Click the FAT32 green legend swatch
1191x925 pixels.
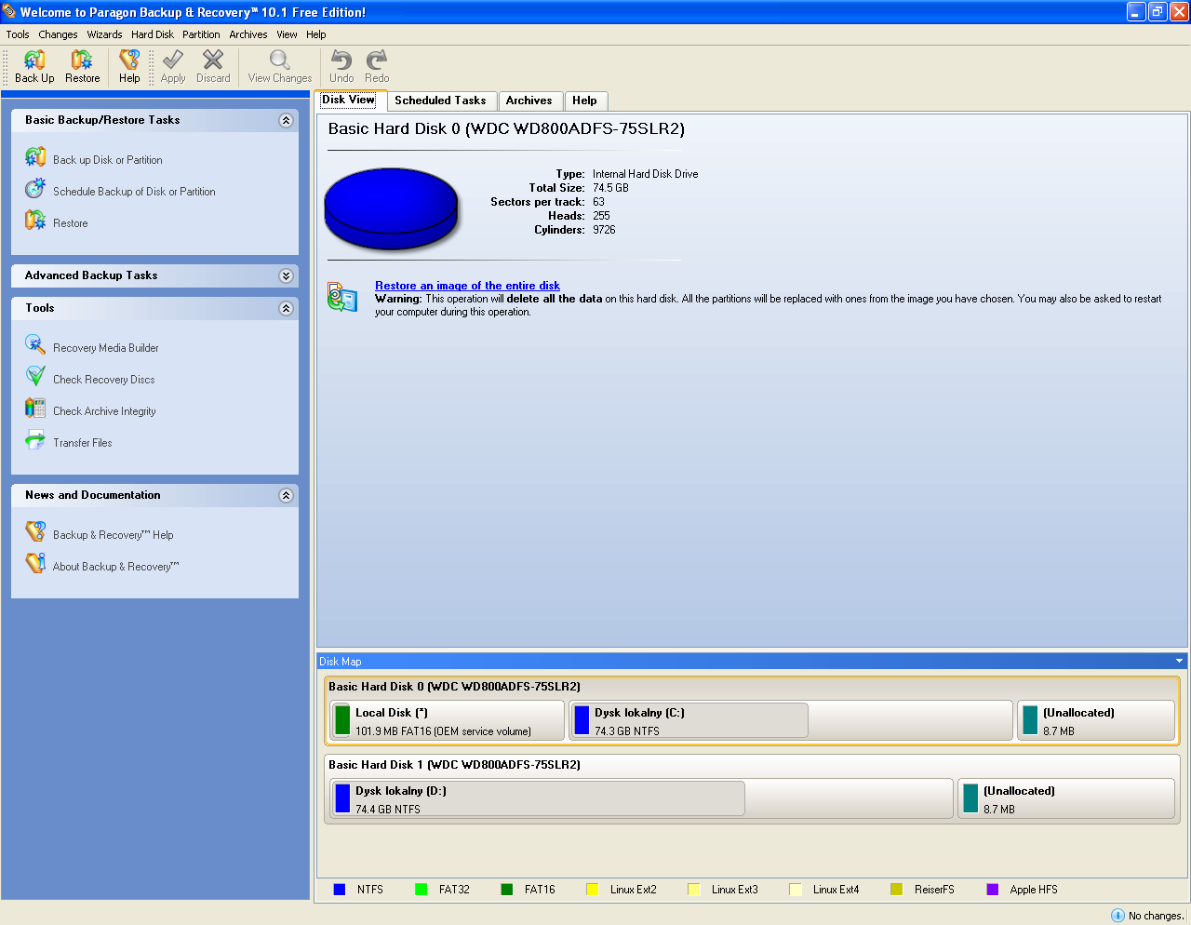coord(422,890)
